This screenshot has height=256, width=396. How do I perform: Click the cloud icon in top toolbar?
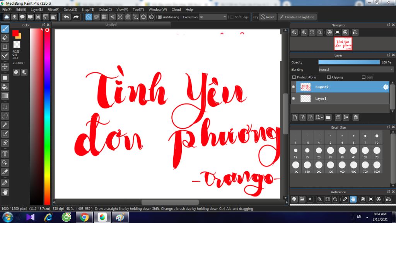pos(7,17)
